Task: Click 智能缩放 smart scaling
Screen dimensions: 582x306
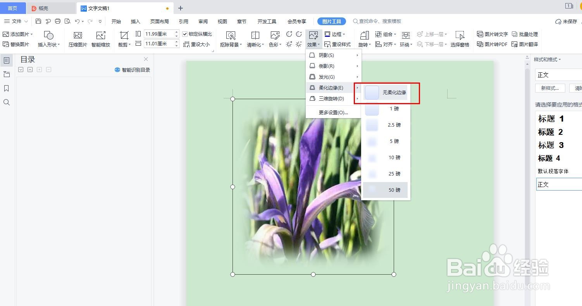Action: pos(101,40)
